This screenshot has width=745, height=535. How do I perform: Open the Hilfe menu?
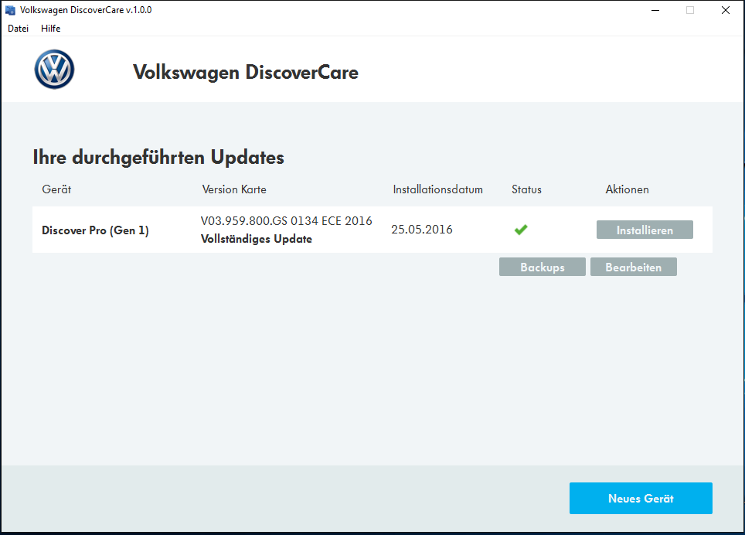(x=51, y=29)
